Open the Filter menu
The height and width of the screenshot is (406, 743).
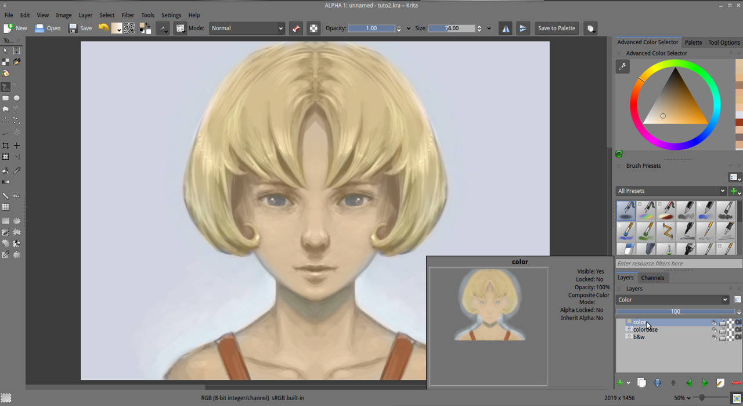point(128,15)
